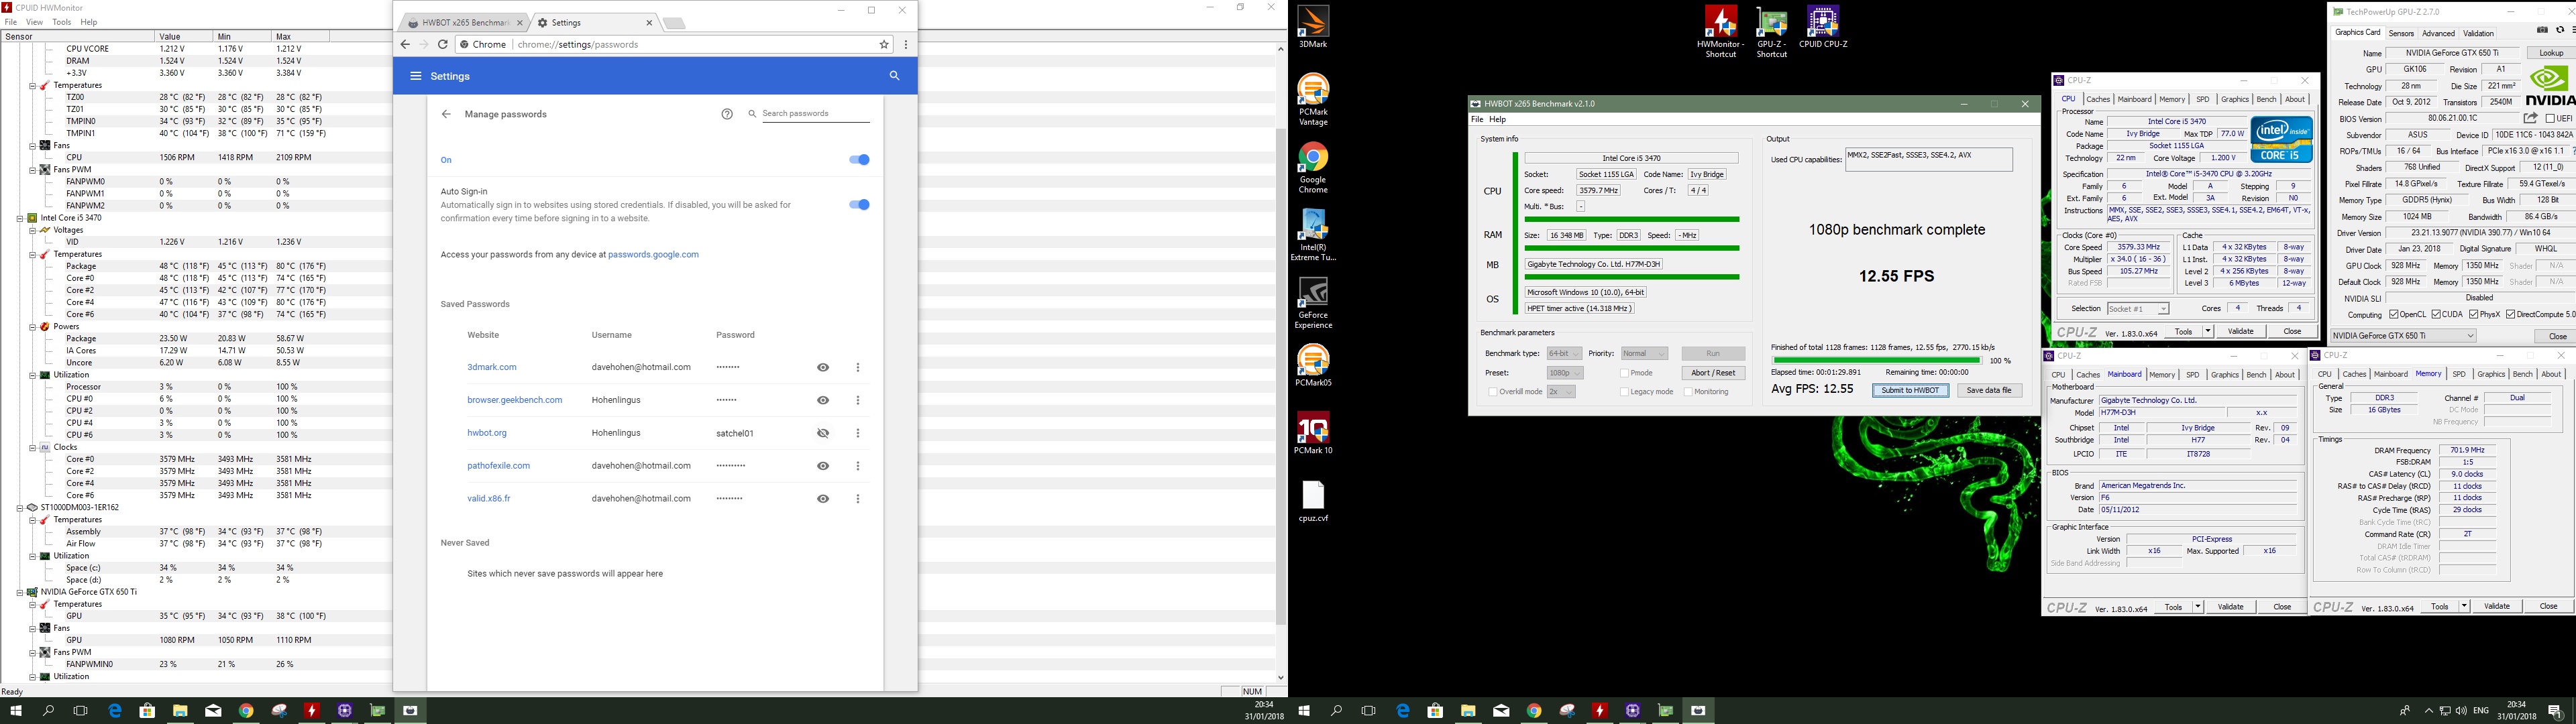Click the Submit to HWBOT button

click(1910, 391)
